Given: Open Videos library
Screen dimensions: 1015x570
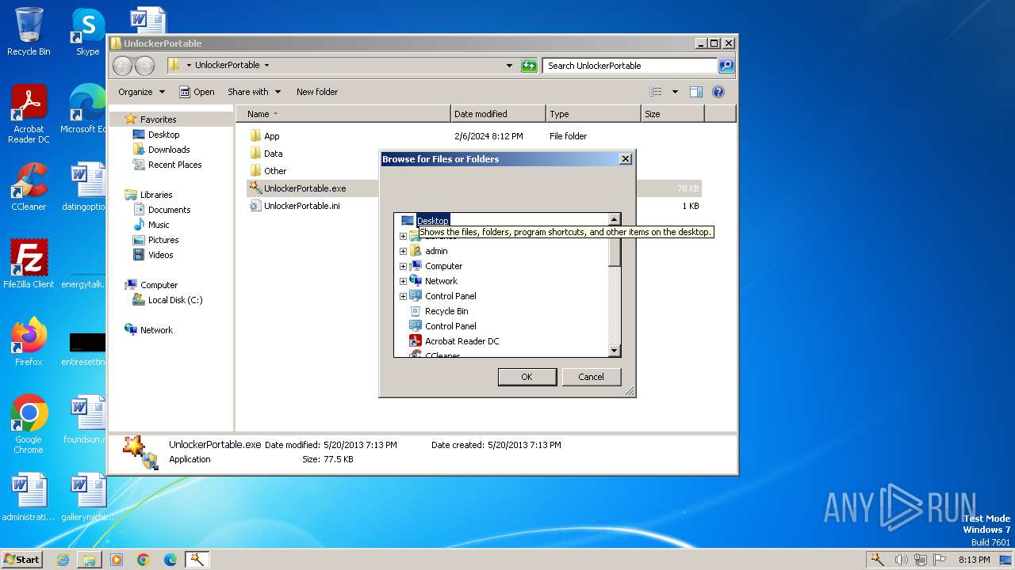Looking at the screenshot, I should [160, 255].
